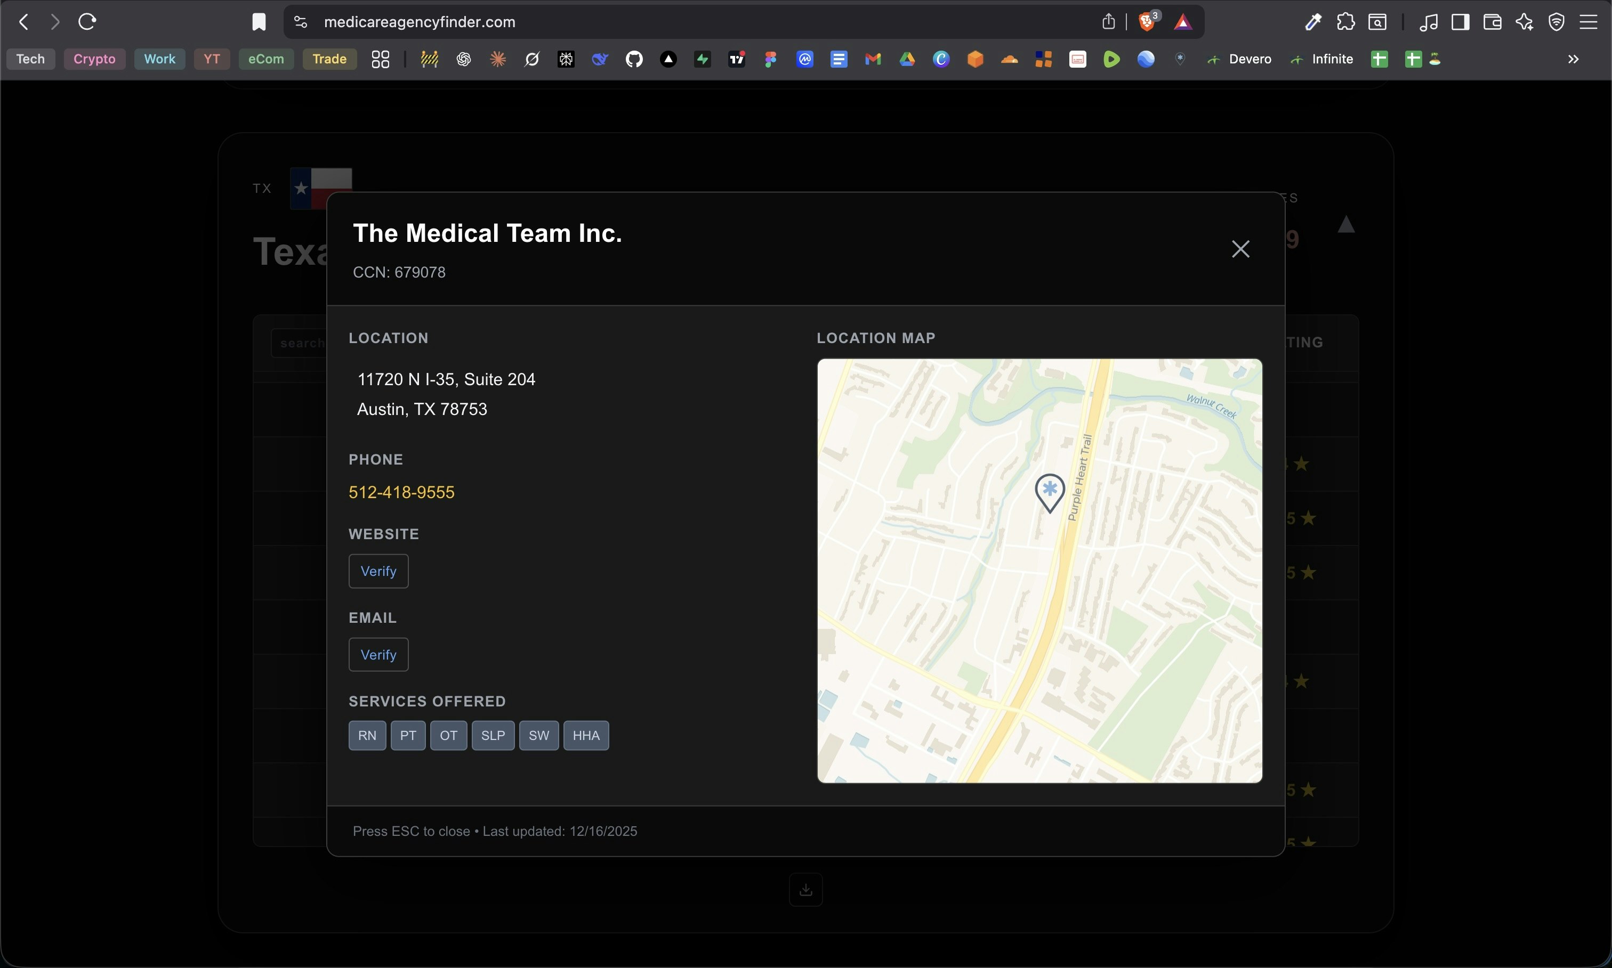Select the RN services tag
Viewport: 1612px width, 968px height.
pos(367,735)
